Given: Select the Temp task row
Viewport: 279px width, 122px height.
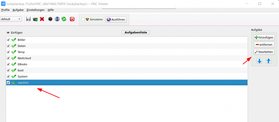Looking at the screenshot, I should 127,52.
